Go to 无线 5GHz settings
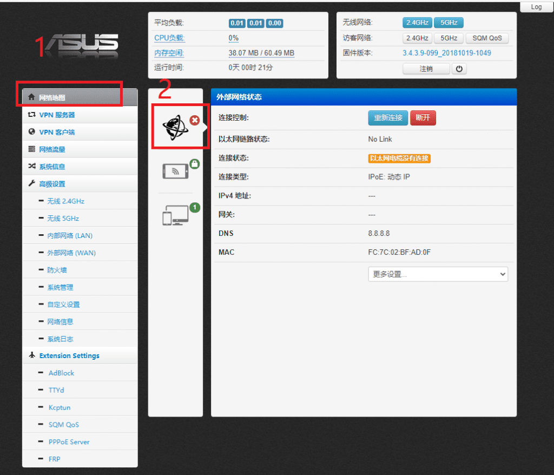 coord(80,218)
